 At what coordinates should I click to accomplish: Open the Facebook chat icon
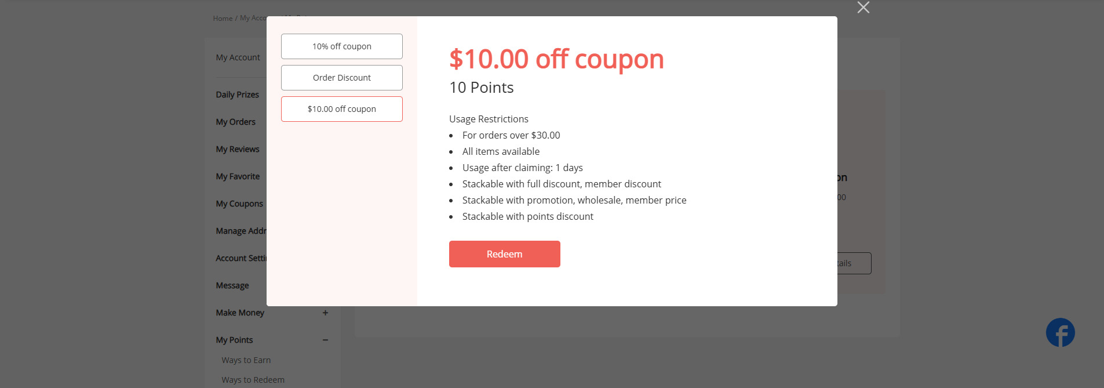1060,333
